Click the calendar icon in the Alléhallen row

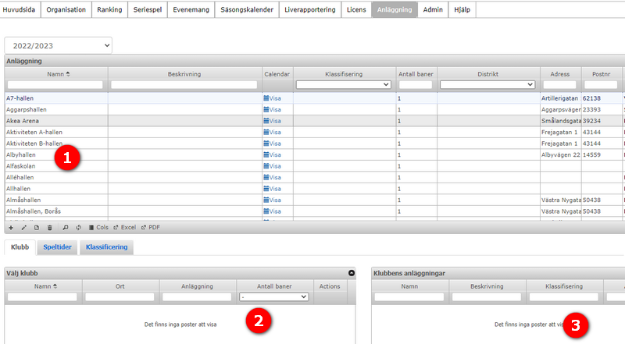coord(266,177)
